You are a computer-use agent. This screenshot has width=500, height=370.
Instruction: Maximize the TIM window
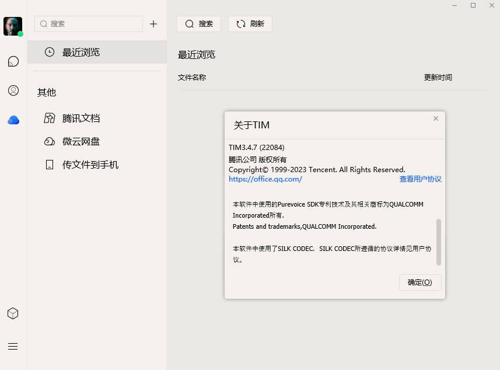coord(473,5)
